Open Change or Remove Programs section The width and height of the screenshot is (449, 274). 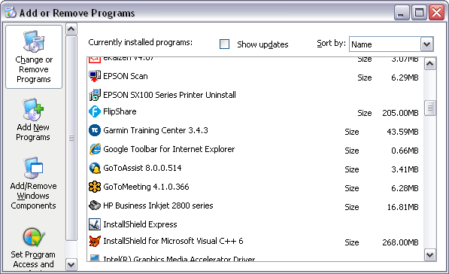(x=34, y=56)
